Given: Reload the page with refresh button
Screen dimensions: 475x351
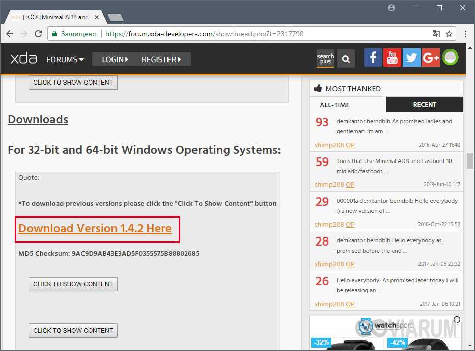Looking at the screenshot, I should click(38, 34).
